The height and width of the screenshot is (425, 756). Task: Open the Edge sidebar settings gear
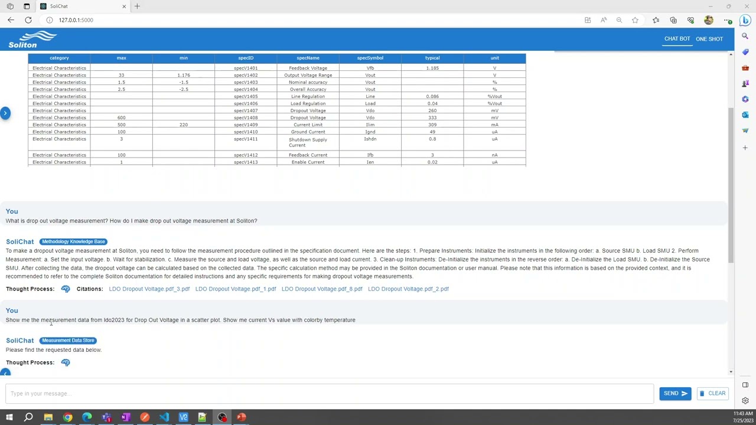[745, 401]
